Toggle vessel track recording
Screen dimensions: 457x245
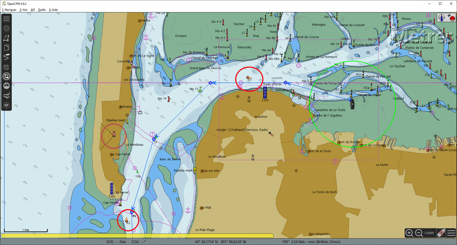click(6, 57)
